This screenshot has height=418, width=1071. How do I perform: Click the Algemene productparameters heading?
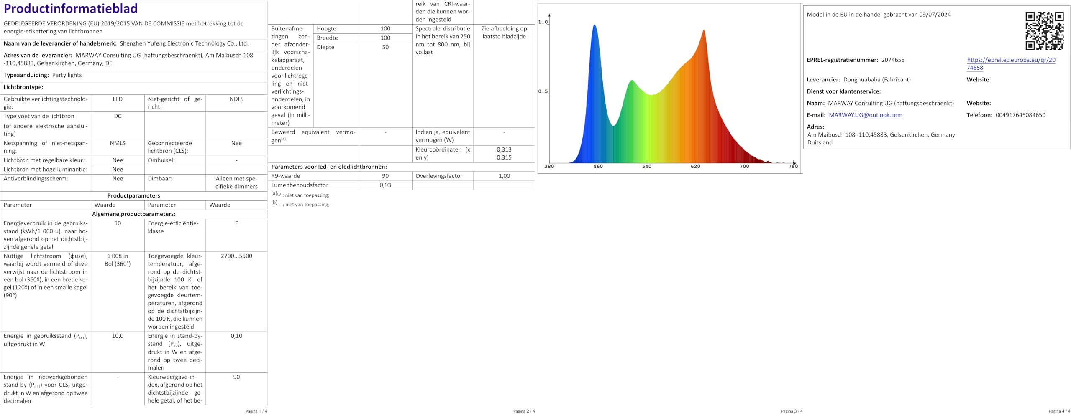(133, 214)
